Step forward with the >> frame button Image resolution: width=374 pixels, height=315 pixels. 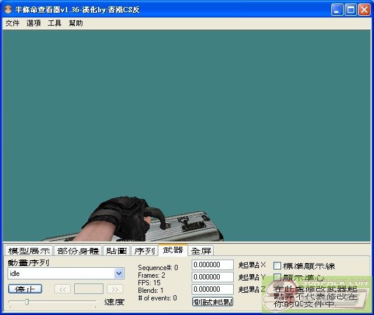(x=115, y=289)
